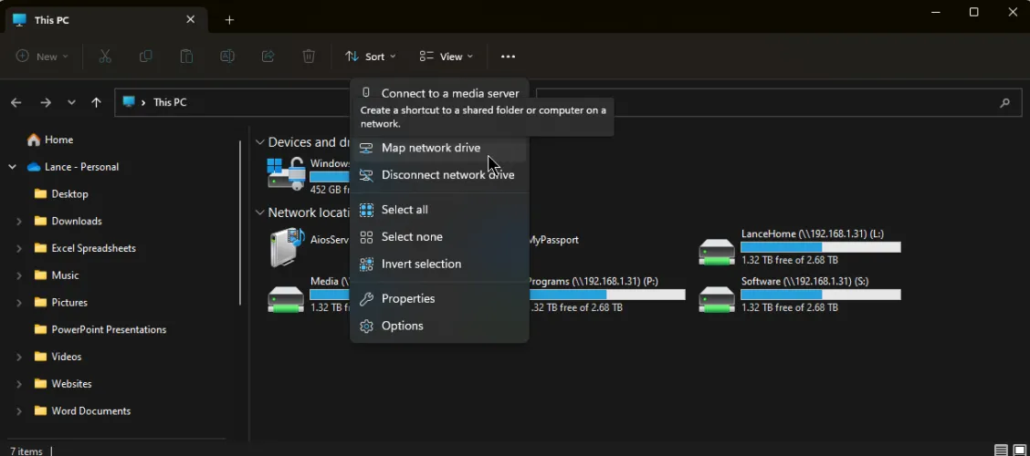Image resolution: width=1030 pixels, height=456 pixels.
Task: Click the Up arrow navigation icon
Action: click(x=96, y=103)
